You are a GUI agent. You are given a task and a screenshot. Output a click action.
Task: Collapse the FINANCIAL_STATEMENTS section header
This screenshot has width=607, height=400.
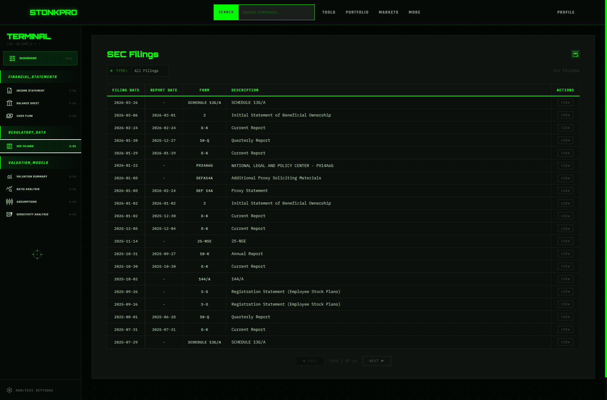tap(33, 77)
